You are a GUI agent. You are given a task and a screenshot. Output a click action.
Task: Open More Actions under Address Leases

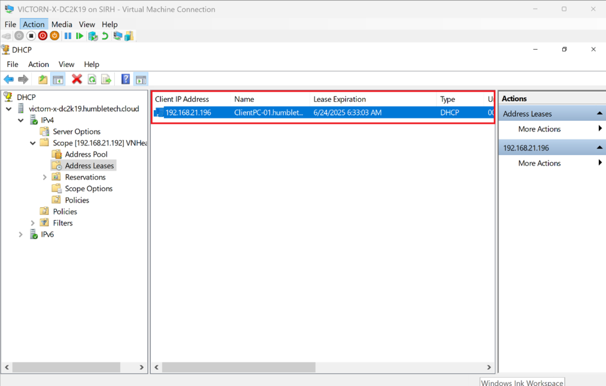pos(539,129)
